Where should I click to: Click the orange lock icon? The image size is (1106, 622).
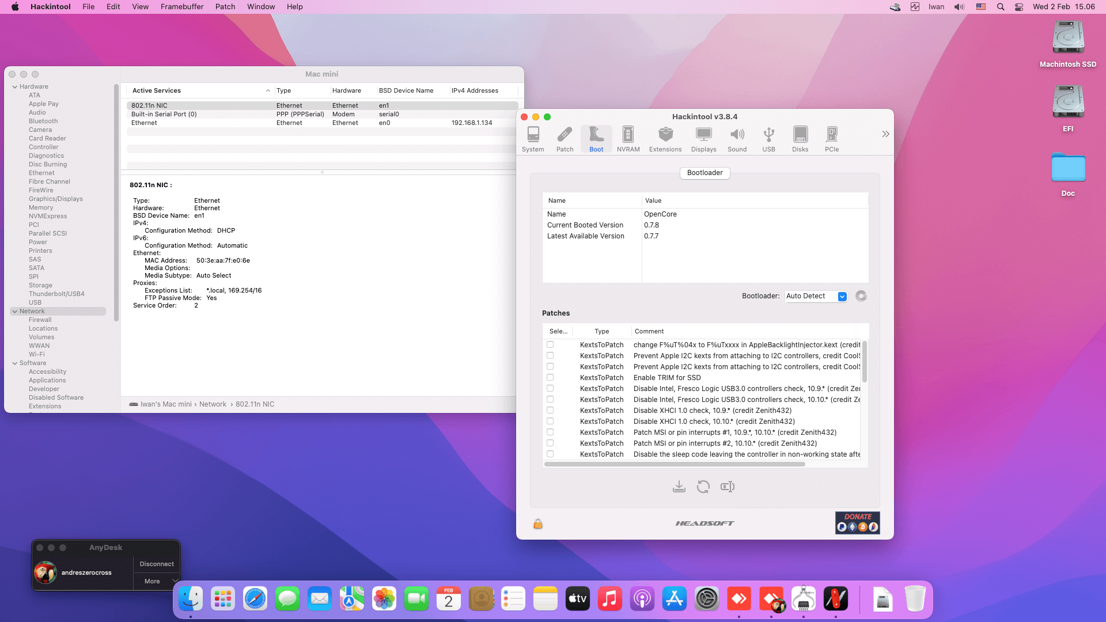pos(537,524)
